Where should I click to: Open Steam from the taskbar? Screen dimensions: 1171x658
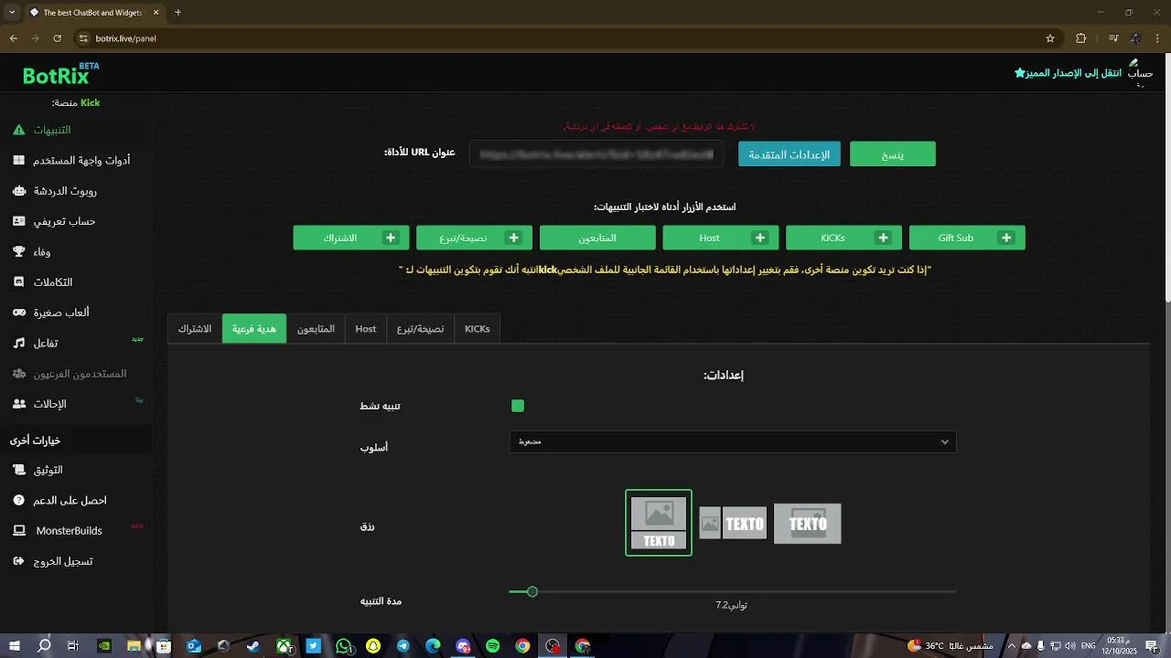(253, 646)
